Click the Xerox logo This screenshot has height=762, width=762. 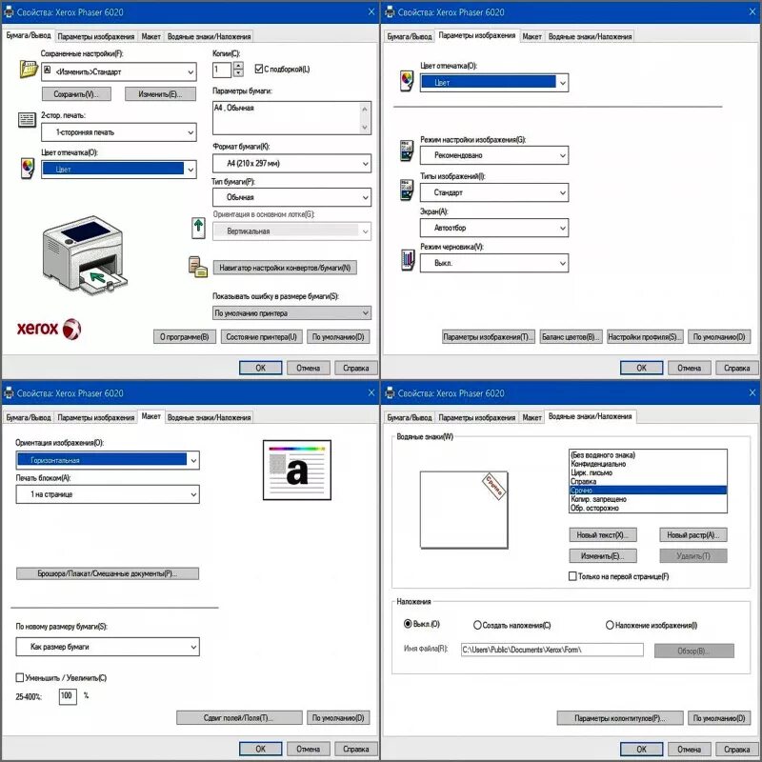[x=49, y=329]
